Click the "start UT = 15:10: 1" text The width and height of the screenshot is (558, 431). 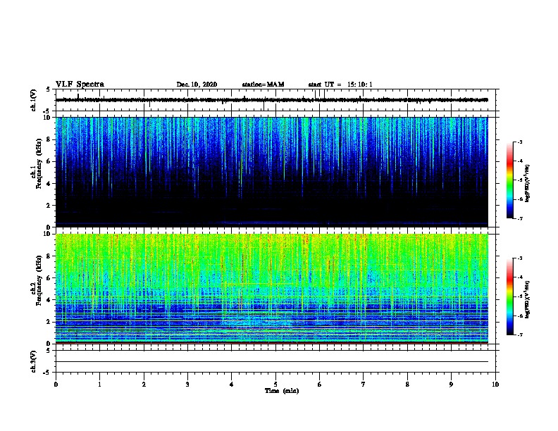point(340,85)
